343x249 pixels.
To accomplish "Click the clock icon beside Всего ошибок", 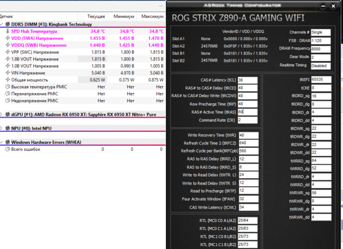I will click(x=7, y=149).
